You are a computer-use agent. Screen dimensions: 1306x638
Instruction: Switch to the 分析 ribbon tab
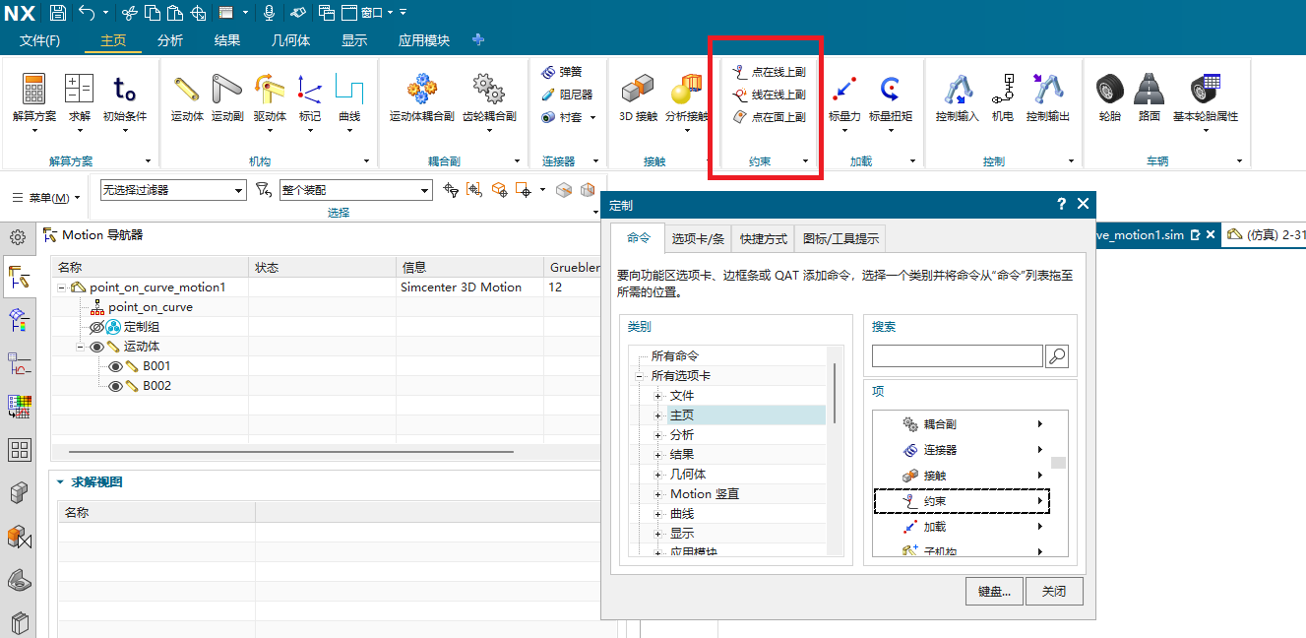170,40
